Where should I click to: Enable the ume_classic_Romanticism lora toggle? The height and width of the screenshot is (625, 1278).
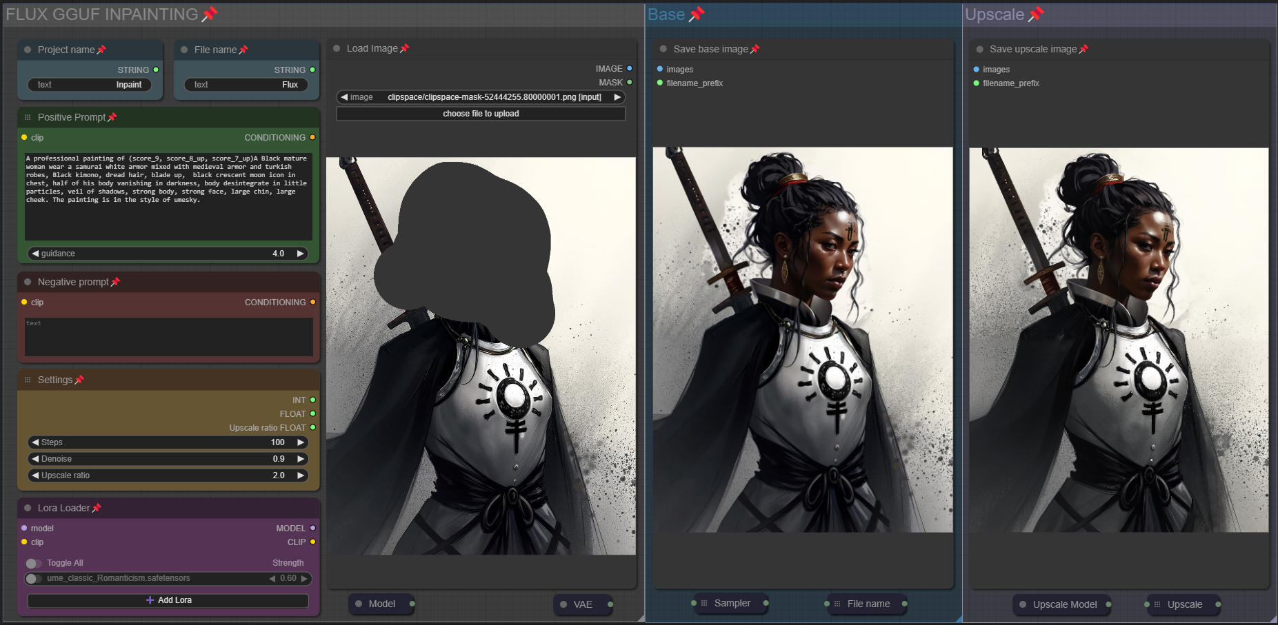point(34,578)
